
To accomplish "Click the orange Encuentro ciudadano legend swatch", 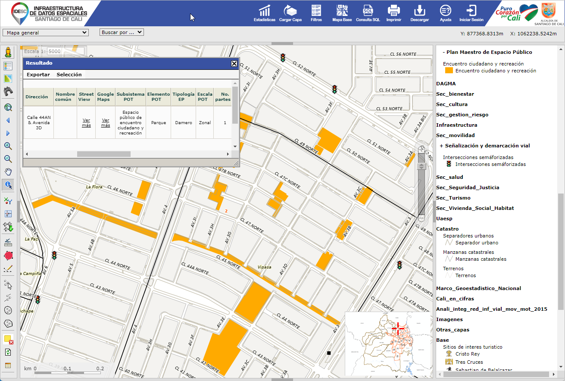I will coord(449,70).
